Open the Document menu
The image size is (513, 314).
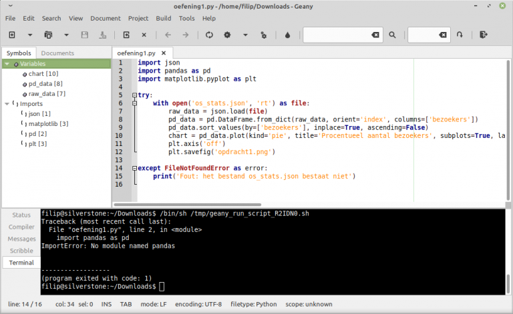click(x=106, y=18)
